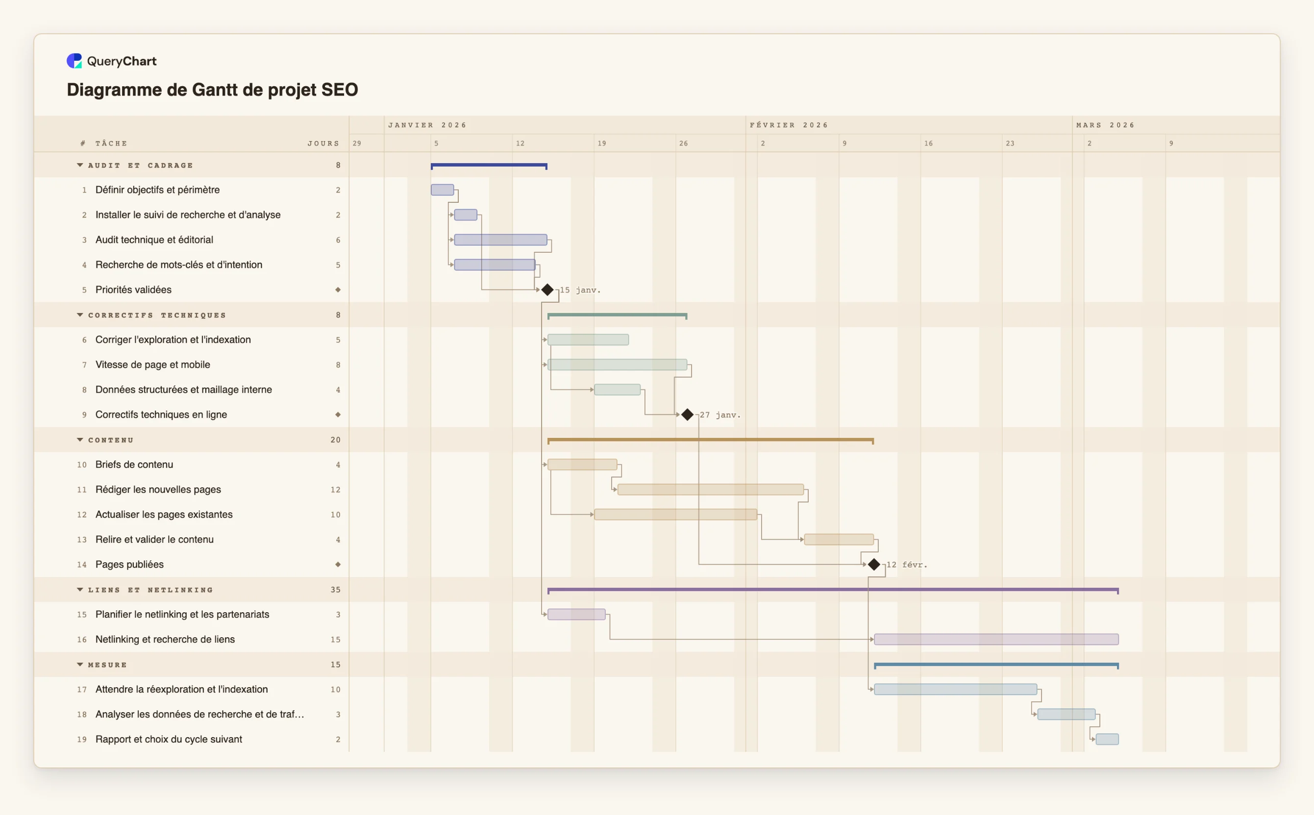
Task: Select the Définir objectifs et périmètre bar
Action: pos(442,190)
